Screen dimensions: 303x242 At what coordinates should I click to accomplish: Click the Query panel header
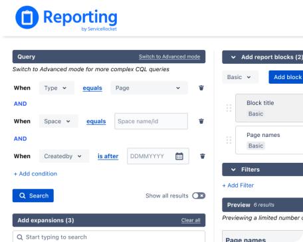pyautogui.click(x=109, y=57)
